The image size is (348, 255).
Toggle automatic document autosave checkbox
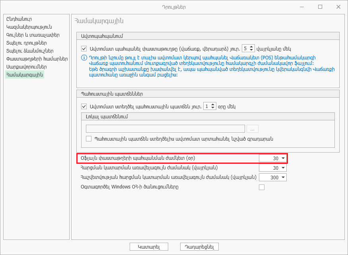pos(84,49)
